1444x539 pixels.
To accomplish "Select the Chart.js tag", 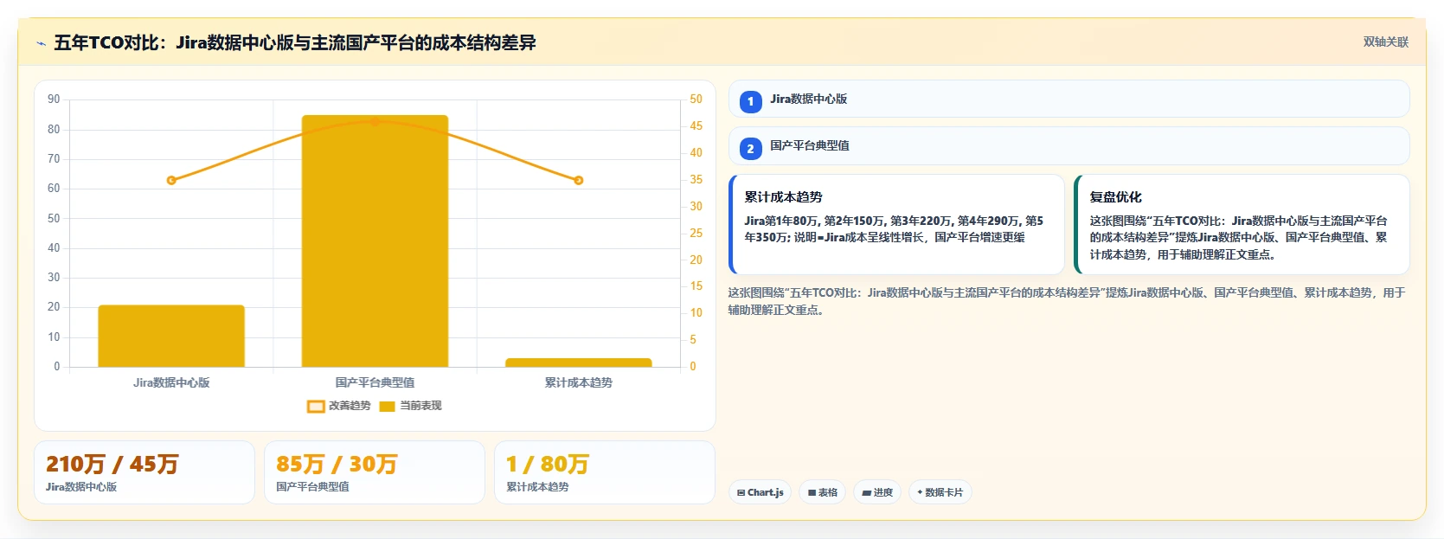I will click(760, 492).
